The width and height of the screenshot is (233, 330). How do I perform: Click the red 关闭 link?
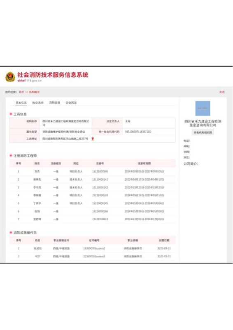pyautogui.click(x=222, y=92)
